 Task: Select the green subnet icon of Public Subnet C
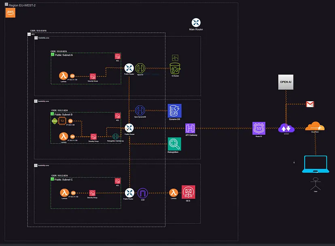[52, 179]
